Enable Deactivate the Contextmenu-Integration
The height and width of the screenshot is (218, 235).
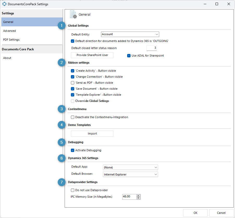point(72,117)
